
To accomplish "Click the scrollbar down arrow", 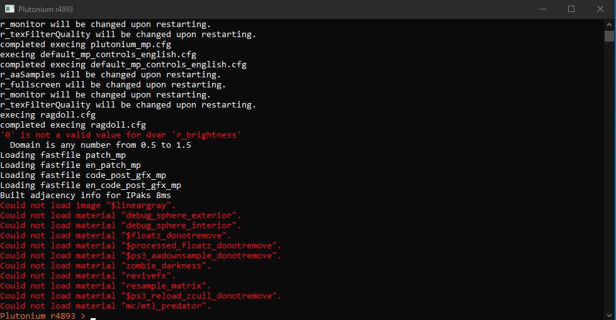I will [x=609, y=315].
